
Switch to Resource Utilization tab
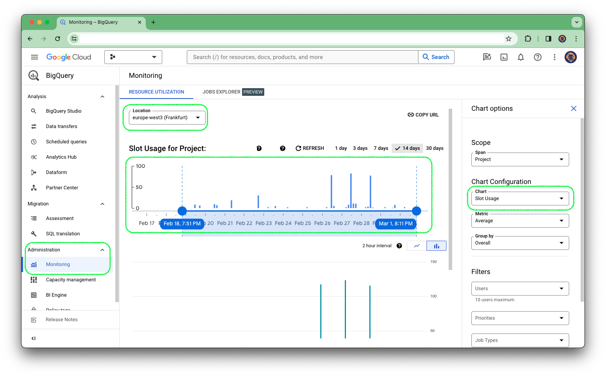(156, 92)
